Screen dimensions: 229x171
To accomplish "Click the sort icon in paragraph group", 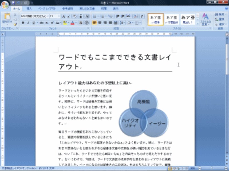I will coord(136,16).
